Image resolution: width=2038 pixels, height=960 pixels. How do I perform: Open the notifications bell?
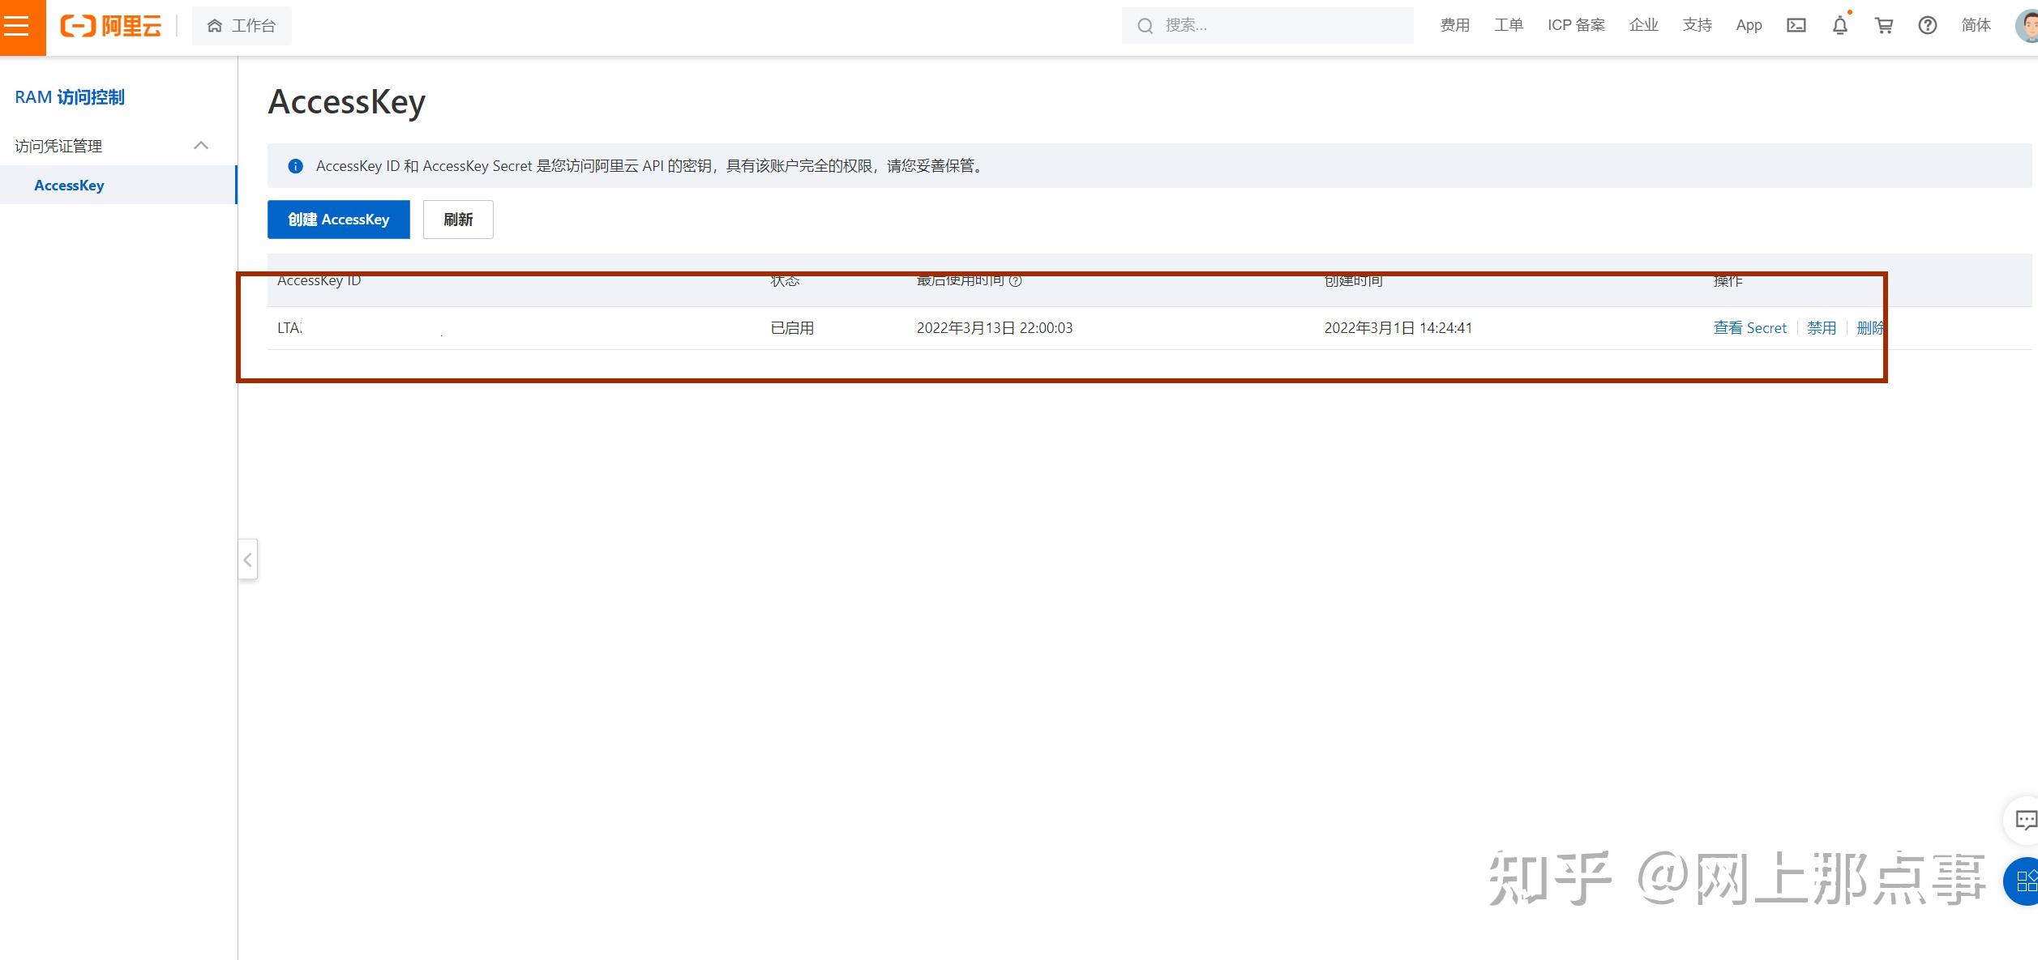[1840, 26]
